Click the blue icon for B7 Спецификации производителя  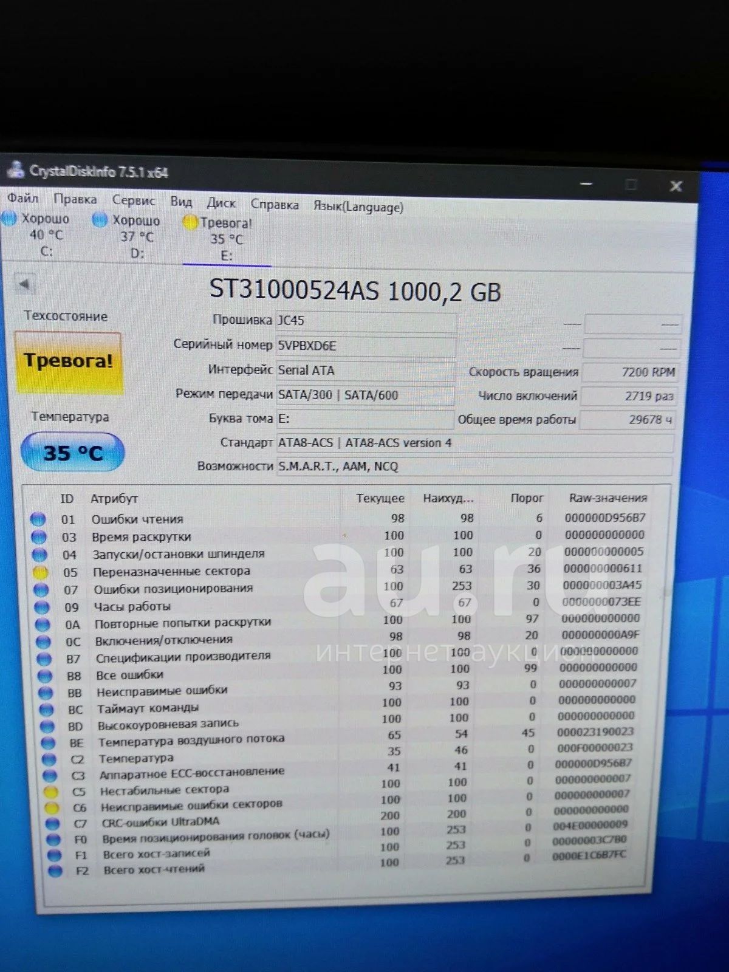tap(44, 659)
